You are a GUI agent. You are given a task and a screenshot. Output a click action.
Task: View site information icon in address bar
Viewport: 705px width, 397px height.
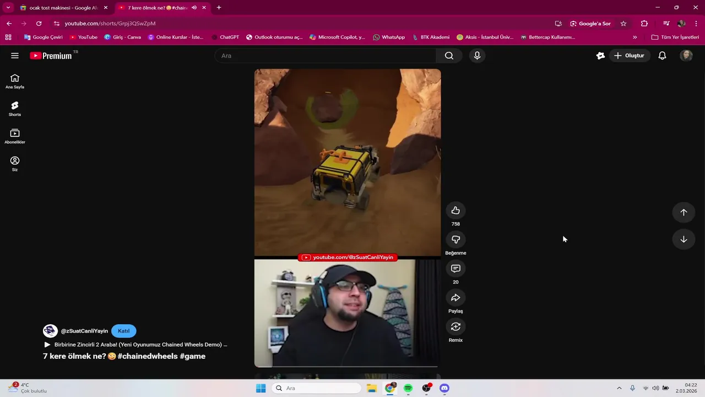pyautogui.click(x=56, y=24)
